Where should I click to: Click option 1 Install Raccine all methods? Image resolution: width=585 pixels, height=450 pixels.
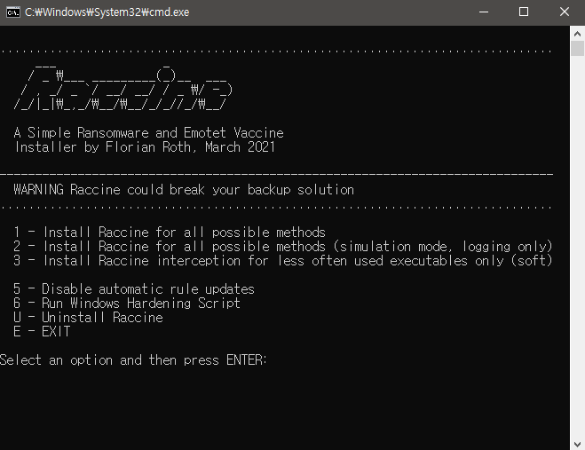click(x=170, y=232)
